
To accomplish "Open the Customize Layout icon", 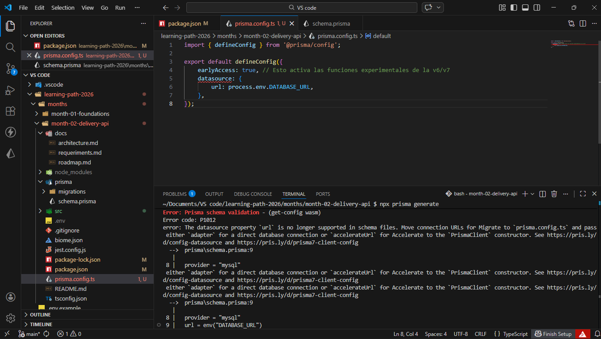I will (x=502, y=7).
